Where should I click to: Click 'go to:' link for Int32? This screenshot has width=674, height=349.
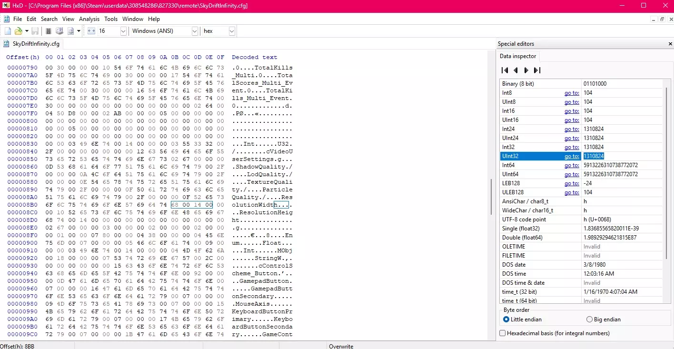pos(572,147)
